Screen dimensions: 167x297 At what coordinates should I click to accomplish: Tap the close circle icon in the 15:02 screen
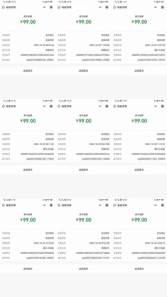[x=51, y=7]
